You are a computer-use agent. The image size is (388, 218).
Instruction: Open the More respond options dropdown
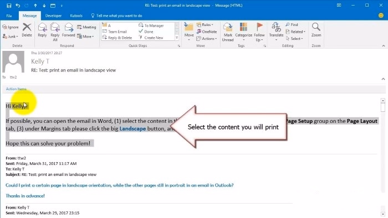(x=85, y=37)
